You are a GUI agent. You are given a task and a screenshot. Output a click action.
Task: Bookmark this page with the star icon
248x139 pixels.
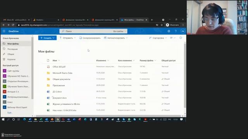[x=162, y=25]
